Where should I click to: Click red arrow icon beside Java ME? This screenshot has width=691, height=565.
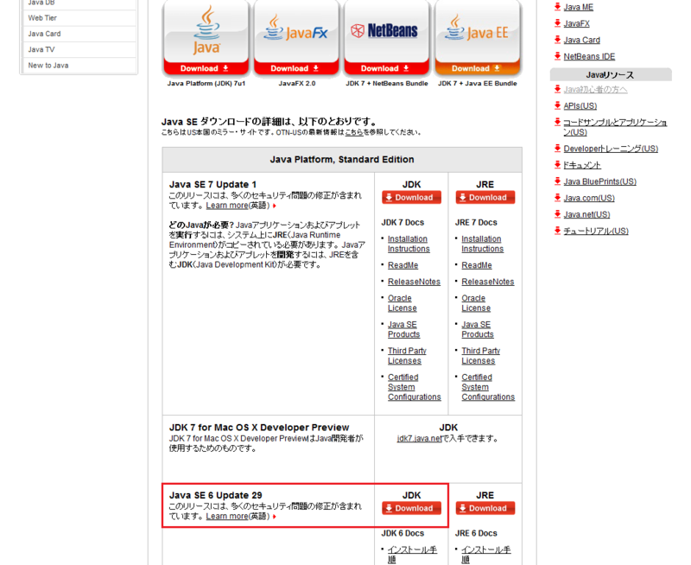(x=557, y=7)
